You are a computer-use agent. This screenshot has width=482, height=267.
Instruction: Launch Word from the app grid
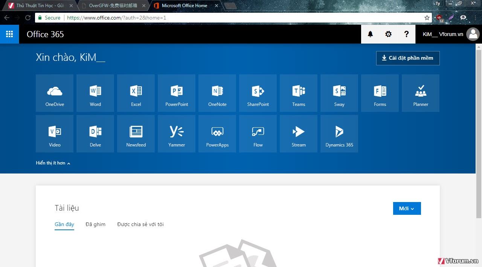(x=95, y=93)
